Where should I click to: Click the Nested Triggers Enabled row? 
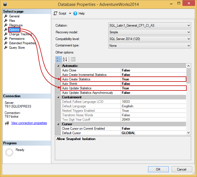123,111
